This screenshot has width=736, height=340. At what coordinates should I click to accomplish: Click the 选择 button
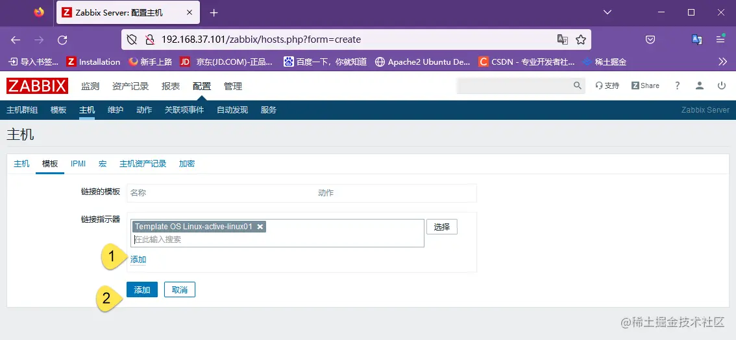pyautogui.click(x=442, y=227)
